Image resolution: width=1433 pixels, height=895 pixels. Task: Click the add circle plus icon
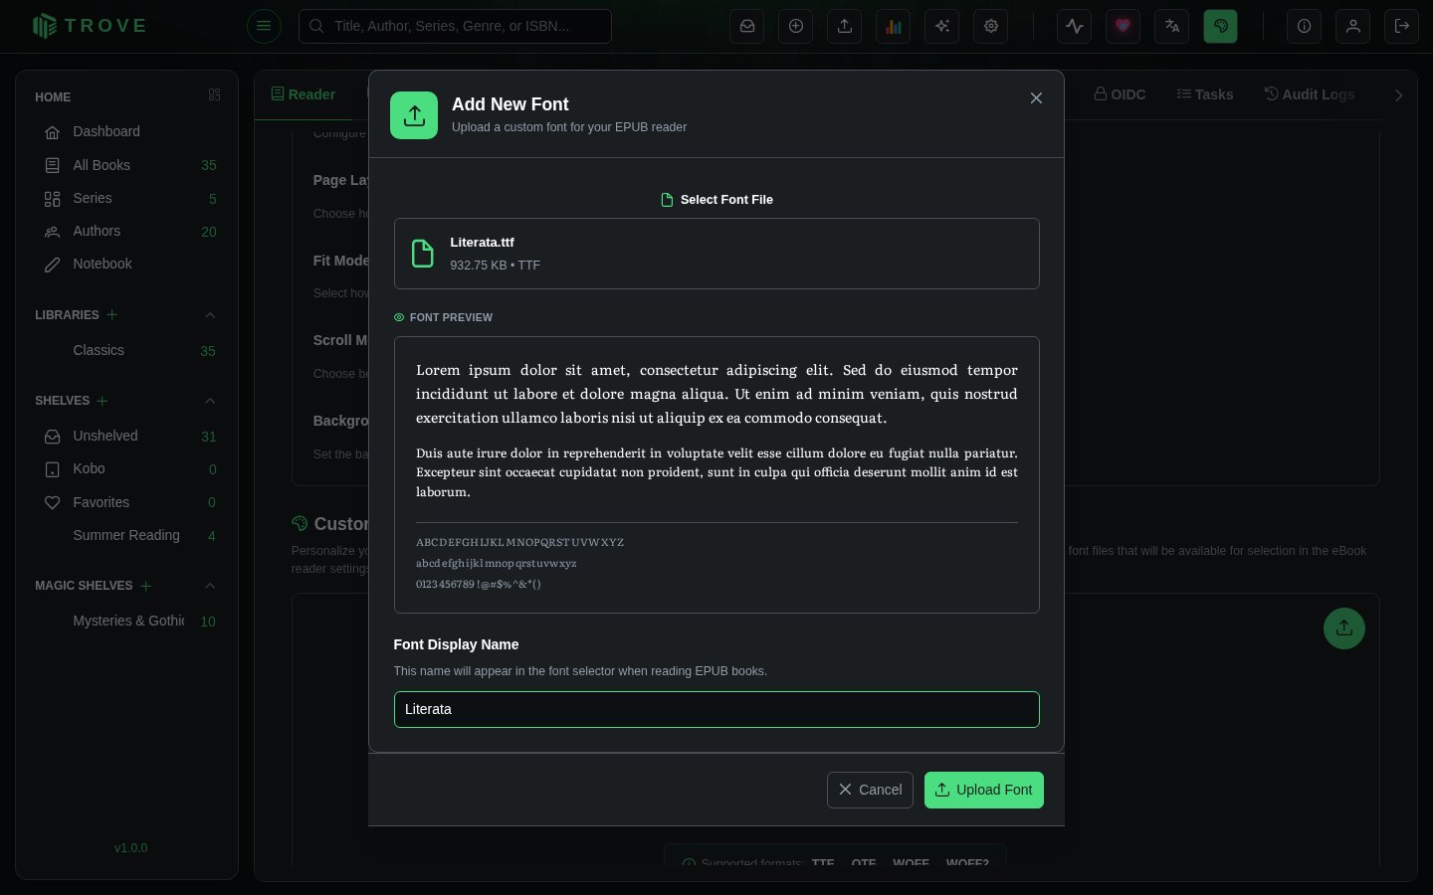[796, 26]
